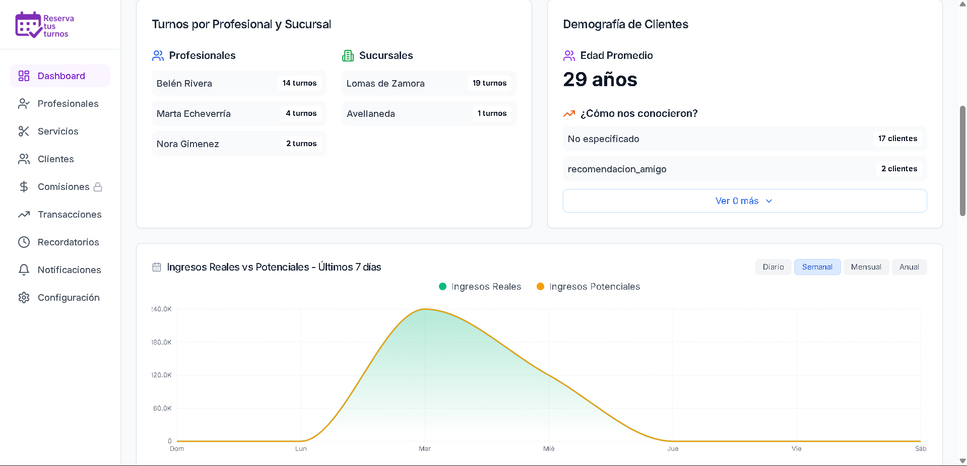Click the Belén Rivera 14 turnos entry
967x466 pixels.
pyautogui.click(x=238, y=83)
